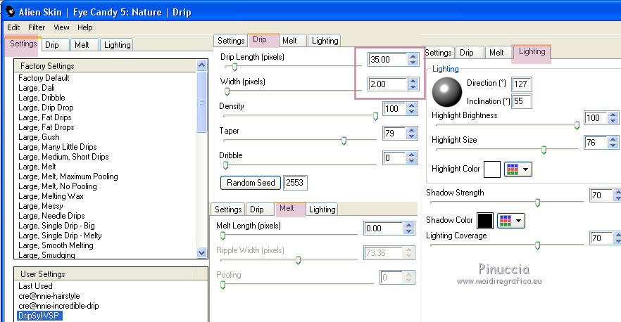Select the Large, Gush preset

(39, 137)
